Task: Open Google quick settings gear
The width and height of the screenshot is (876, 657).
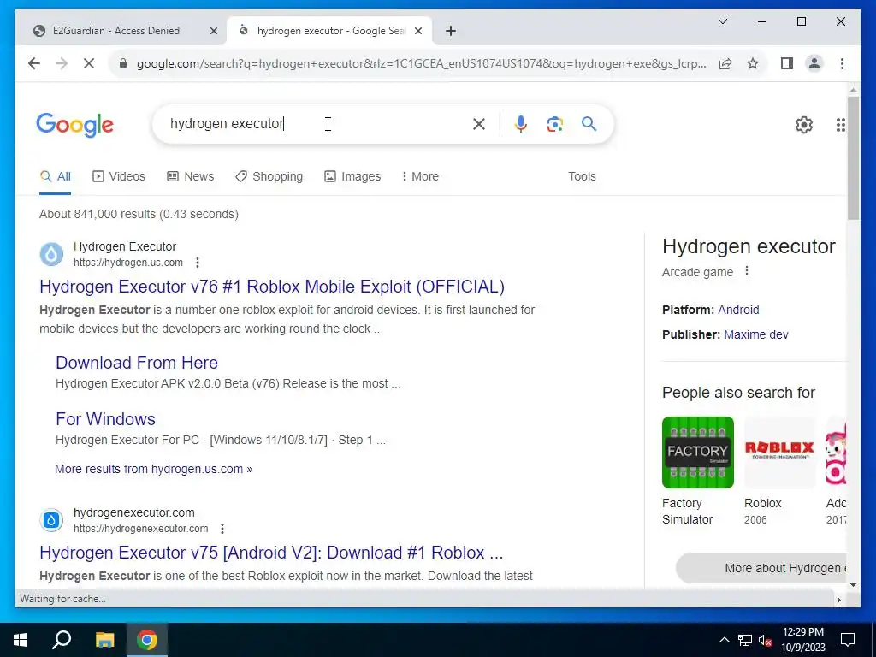Action: 804,125
